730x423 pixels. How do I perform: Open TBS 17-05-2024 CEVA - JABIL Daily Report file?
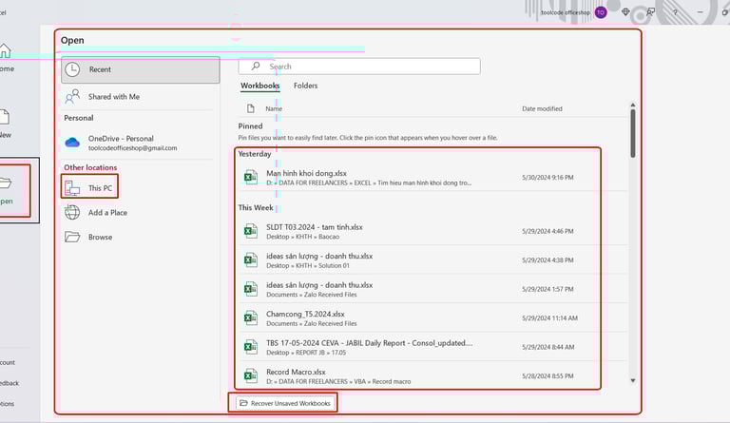click(433, 347)
